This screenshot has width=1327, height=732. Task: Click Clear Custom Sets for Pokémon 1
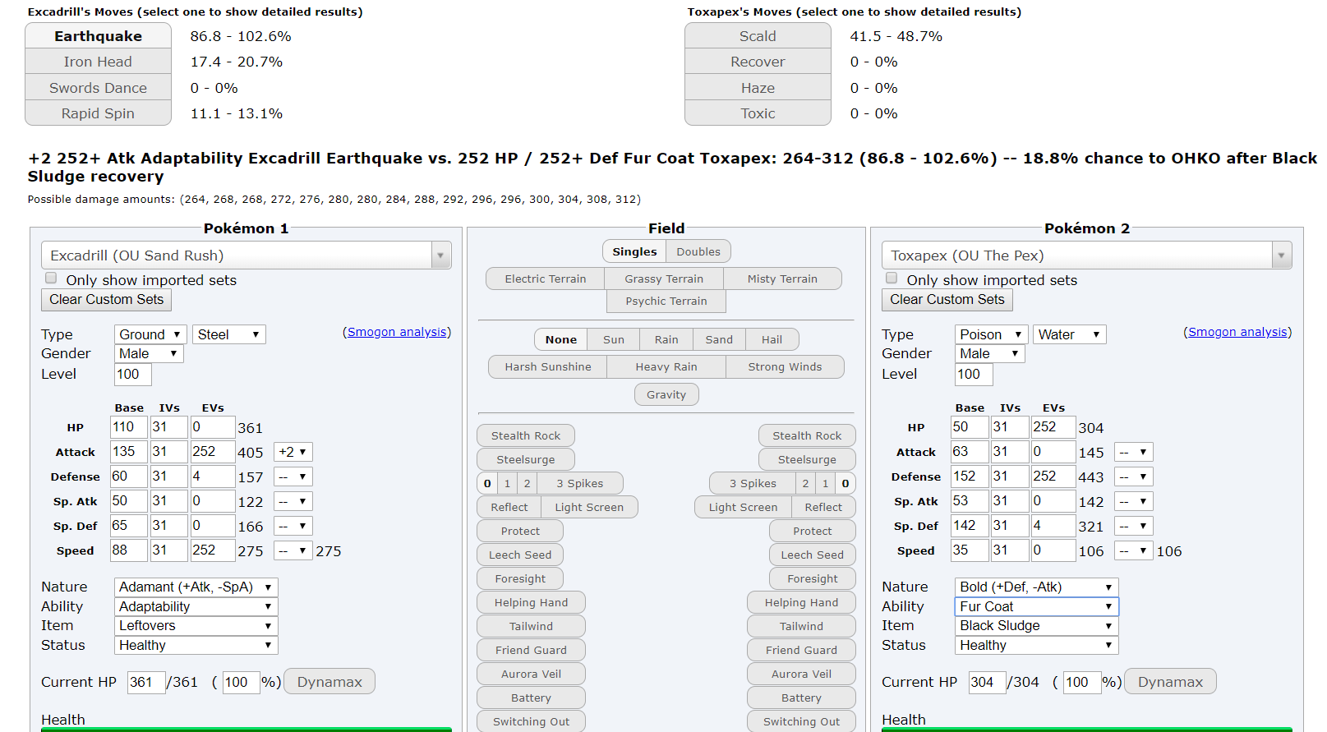point(106,299)
